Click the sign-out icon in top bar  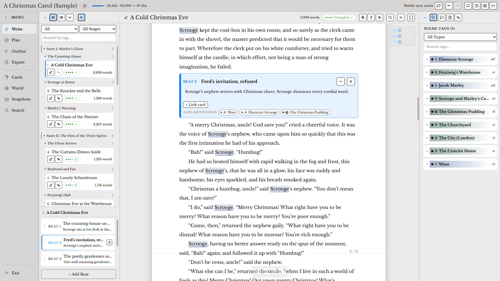tap(493, 5)
